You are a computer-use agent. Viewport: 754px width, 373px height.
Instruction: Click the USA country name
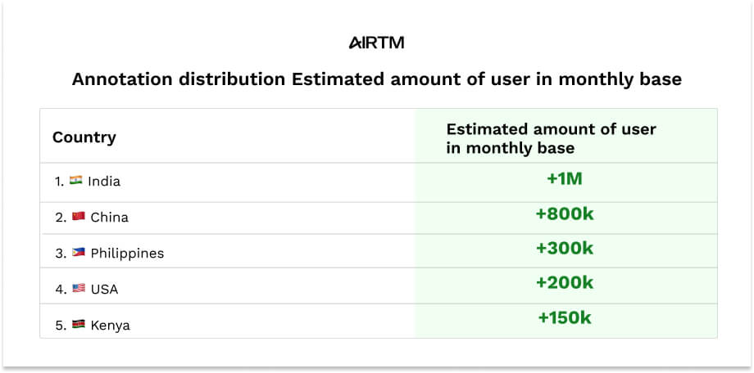click(x=105, y=290)
